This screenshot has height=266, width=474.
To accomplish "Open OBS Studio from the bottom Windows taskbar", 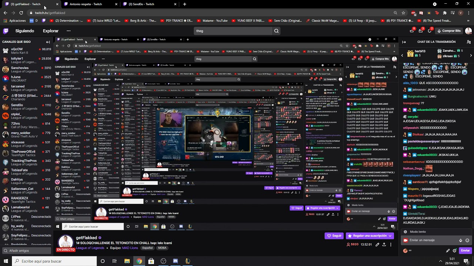I will click(163, 261).
